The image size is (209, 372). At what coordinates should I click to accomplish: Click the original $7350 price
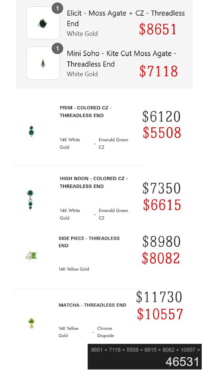click(x=161, y=188)
